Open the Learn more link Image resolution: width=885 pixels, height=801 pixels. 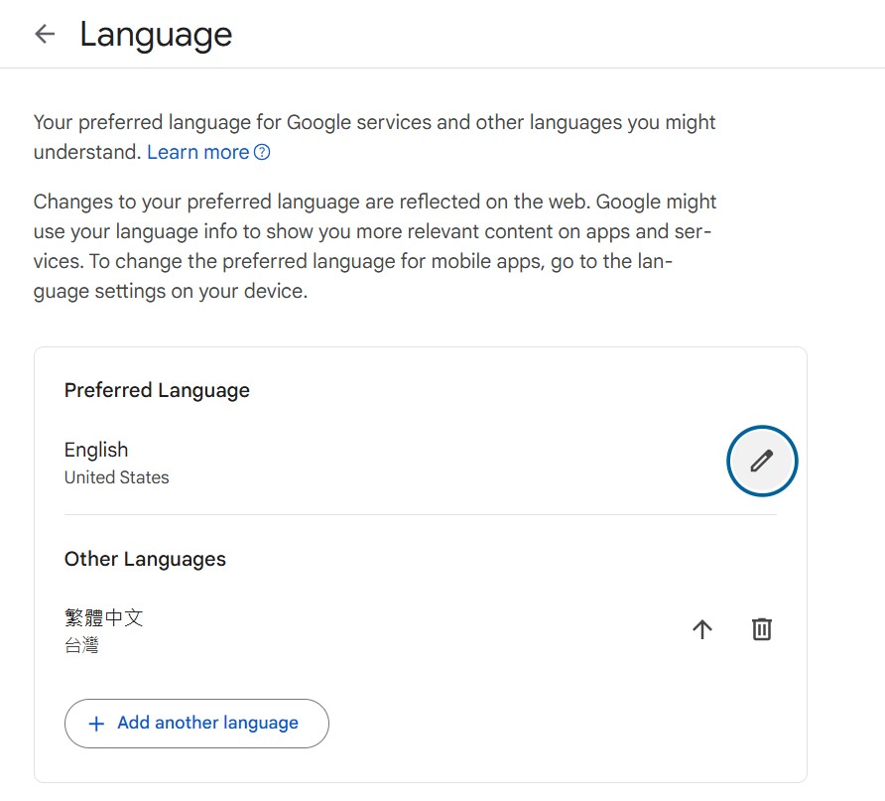click(x=197, y=153)
